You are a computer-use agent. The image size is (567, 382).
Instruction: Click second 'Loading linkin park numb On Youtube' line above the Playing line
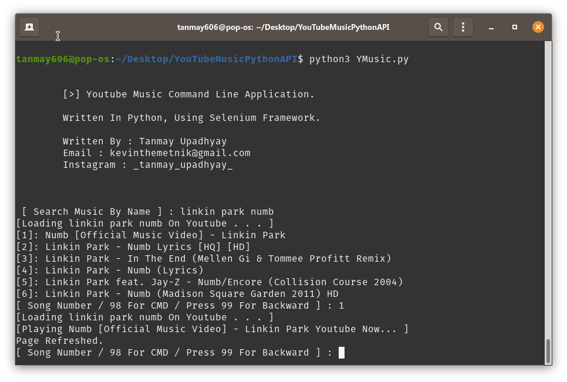[x=144, y=317]
